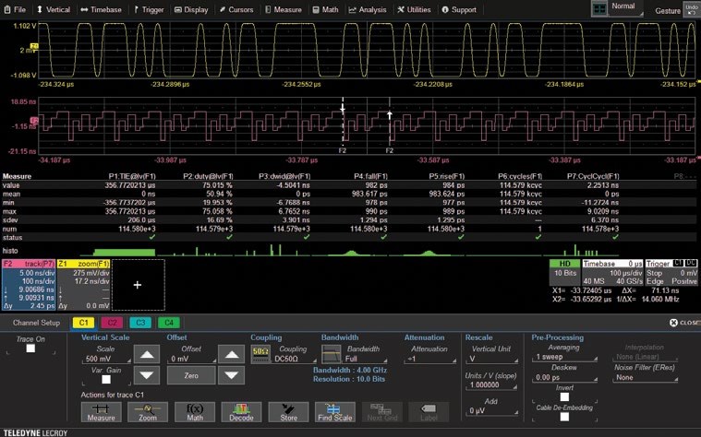The image size is (701, 437).
Task: Click the Decode action icon
Action: (241, 412)
